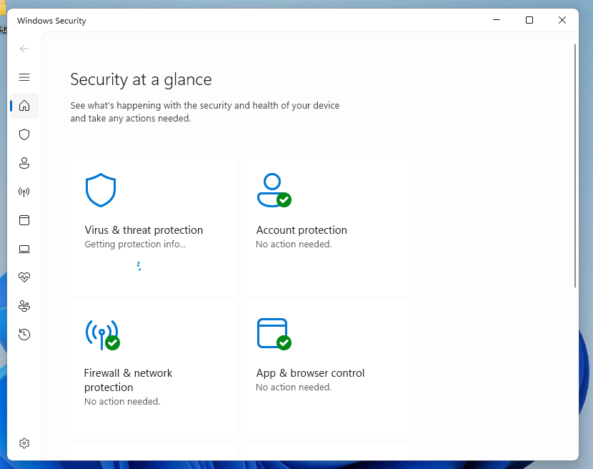
Task: Open App & browser control title
Action: pyautogui.click(x=310, y=373)
